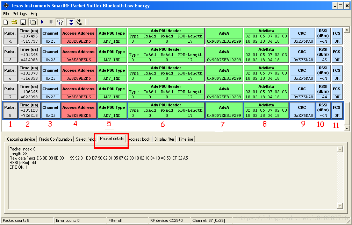Open the Time line tab
The image size is (352, 225).
(x=186, y=139)
